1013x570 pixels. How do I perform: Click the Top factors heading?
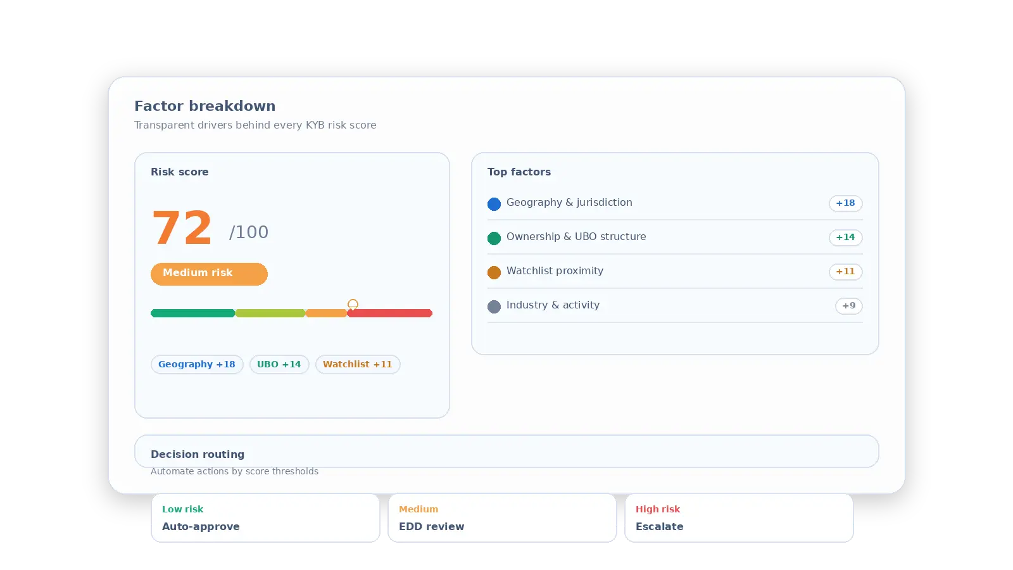tap(519, 172)
